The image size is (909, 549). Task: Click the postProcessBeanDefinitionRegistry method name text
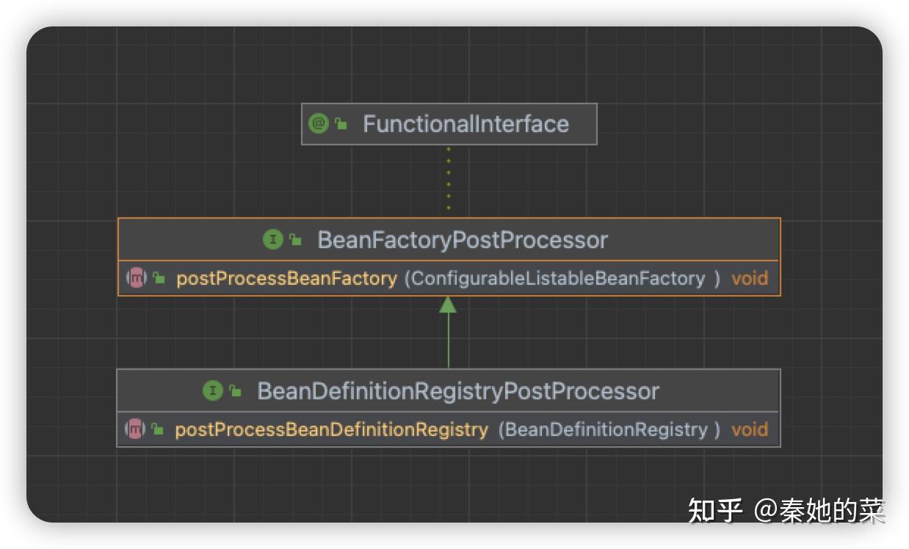[x=332, y=429]
